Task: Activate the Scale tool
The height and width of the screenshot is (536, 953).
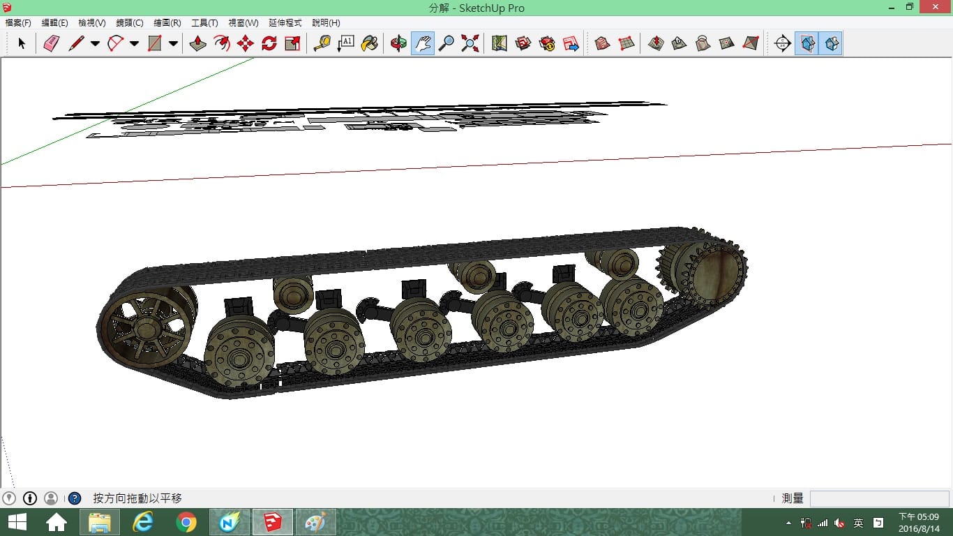Action: point(293,43)
